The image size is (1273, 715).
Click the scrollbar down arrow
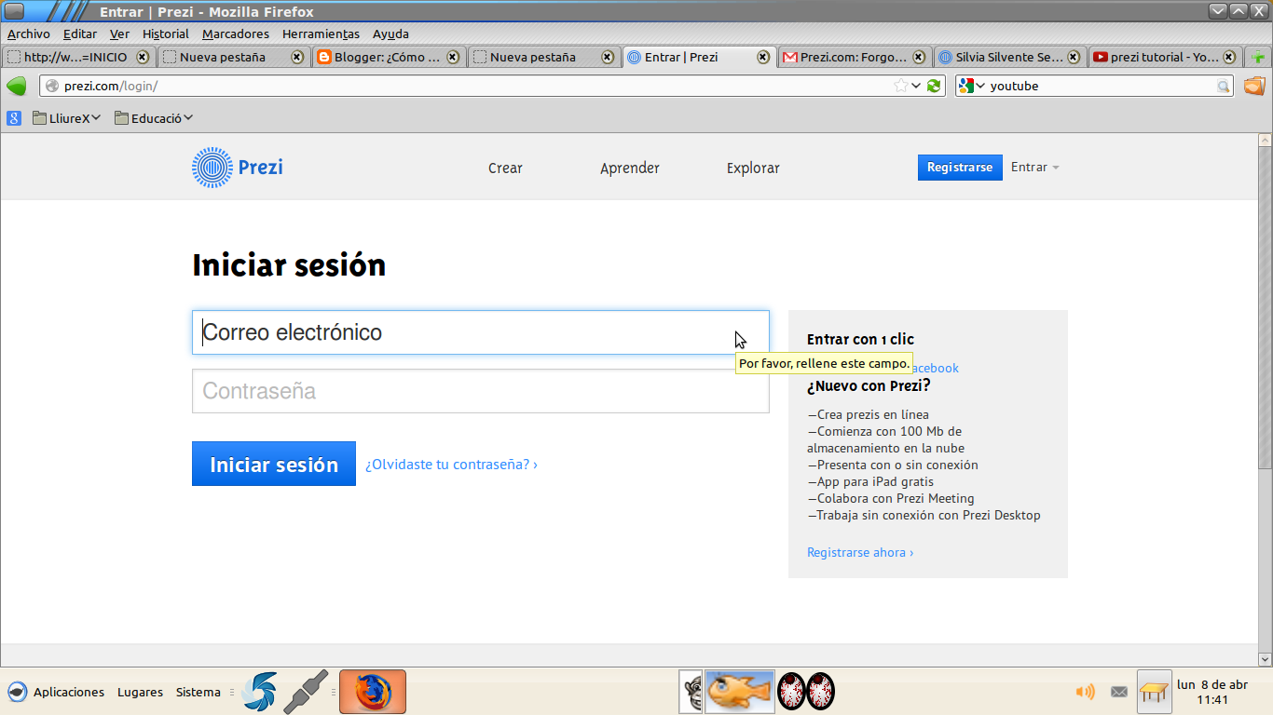pos(1265,659)
